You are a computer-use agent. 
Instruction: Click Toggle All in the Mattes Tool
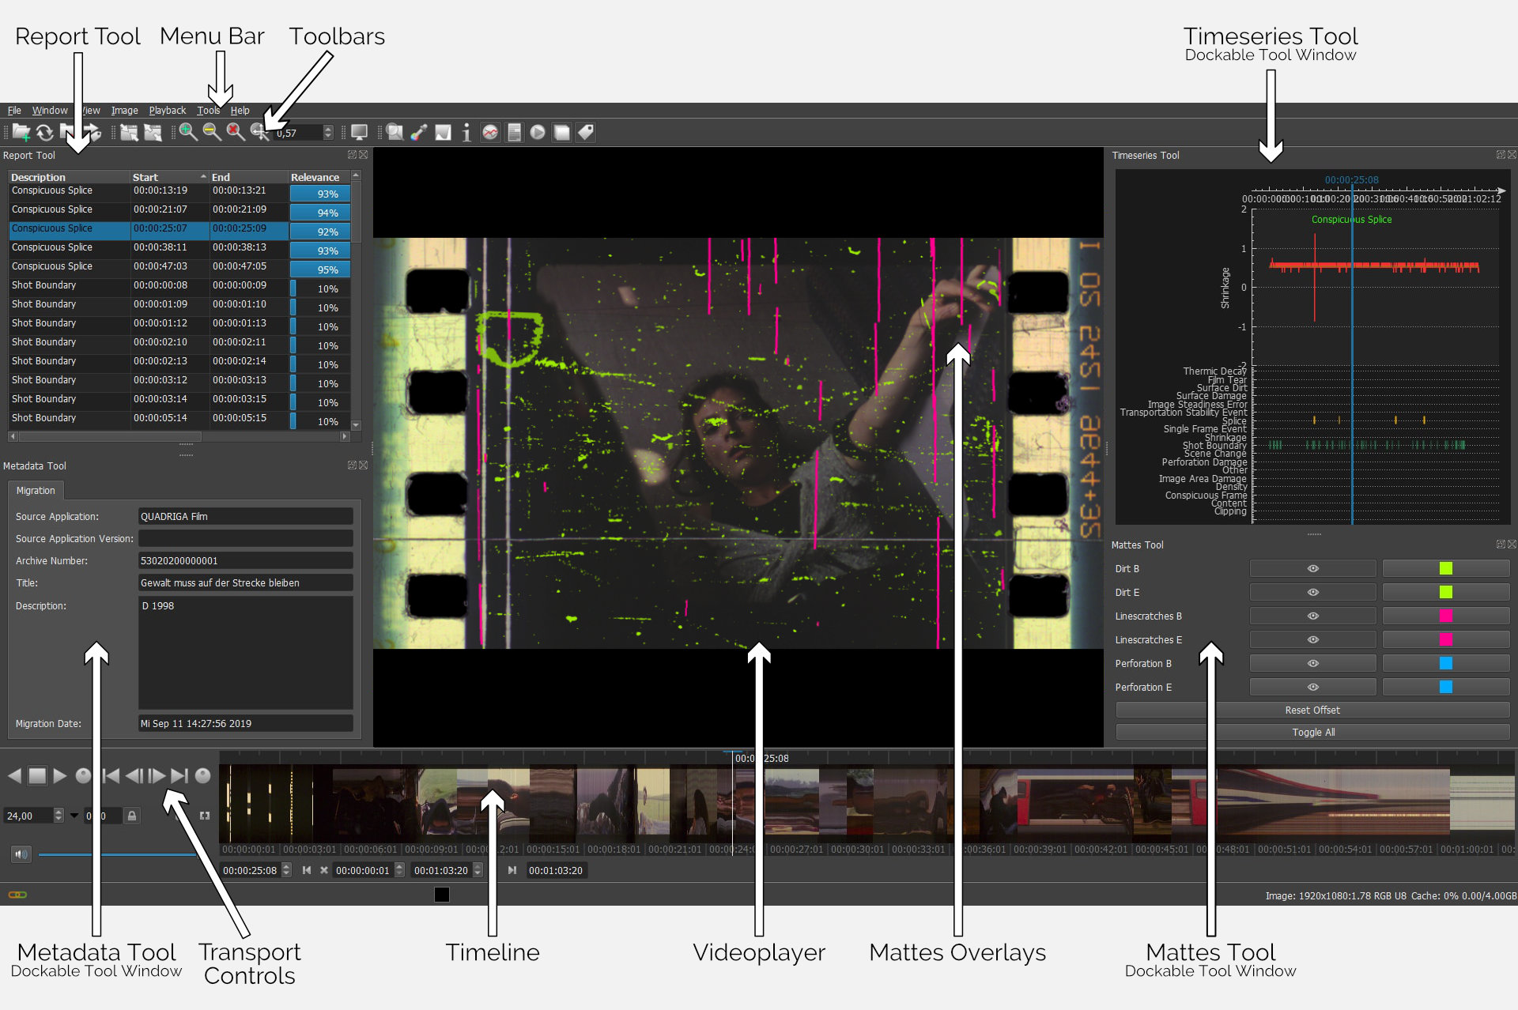click(1312, 732)
